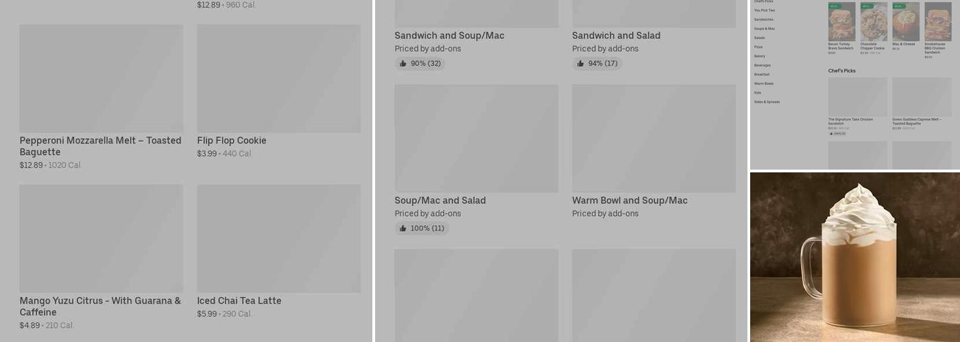This screenshot has width=960, height=342.
Task: Select the Sandwiches category in the sidebar
Action: click(763, 20)
